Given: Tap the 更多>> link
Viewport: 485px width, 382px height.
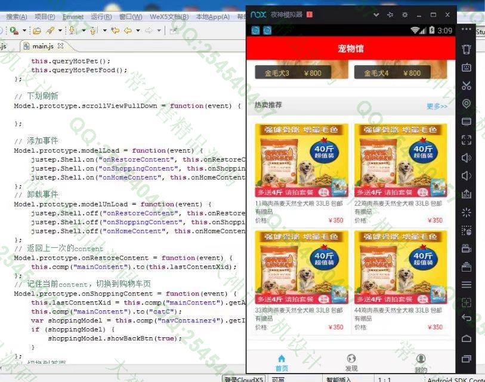Looking at the screenshot, I should (x=437, y=106).
